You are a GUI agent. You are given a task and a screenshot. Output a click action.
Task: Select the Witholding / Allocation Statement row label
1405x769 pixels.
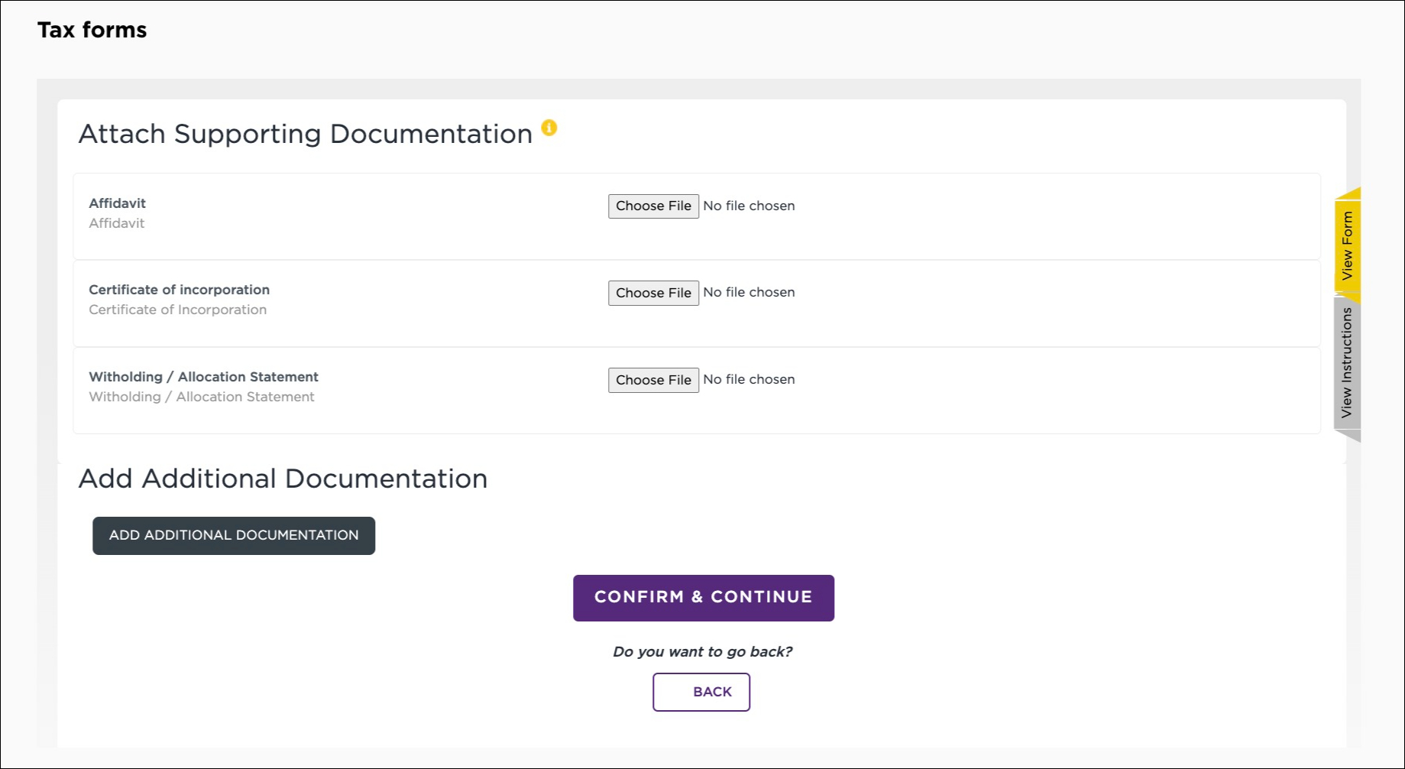point(203,377)
